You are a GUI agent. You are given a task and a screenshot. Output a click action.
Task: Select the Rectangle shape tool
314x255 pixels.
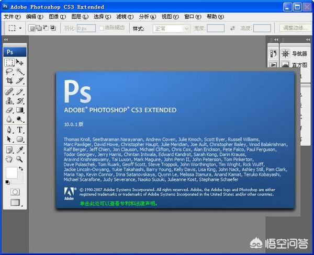pos(20,139)
